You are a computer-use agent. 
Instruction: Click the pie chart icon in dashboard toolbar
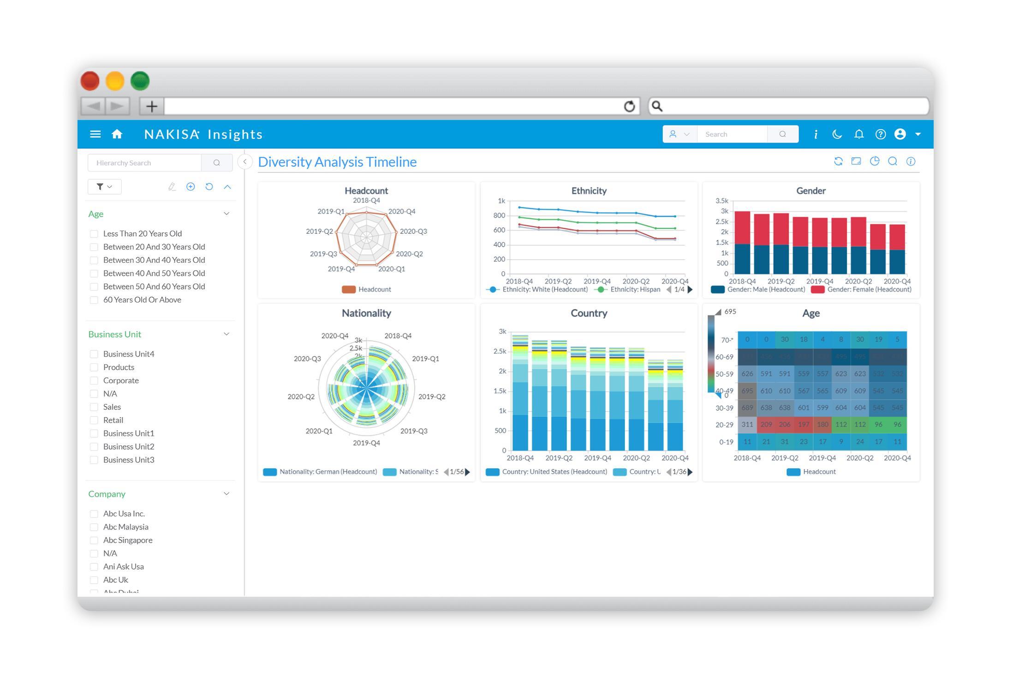[874, 161]
